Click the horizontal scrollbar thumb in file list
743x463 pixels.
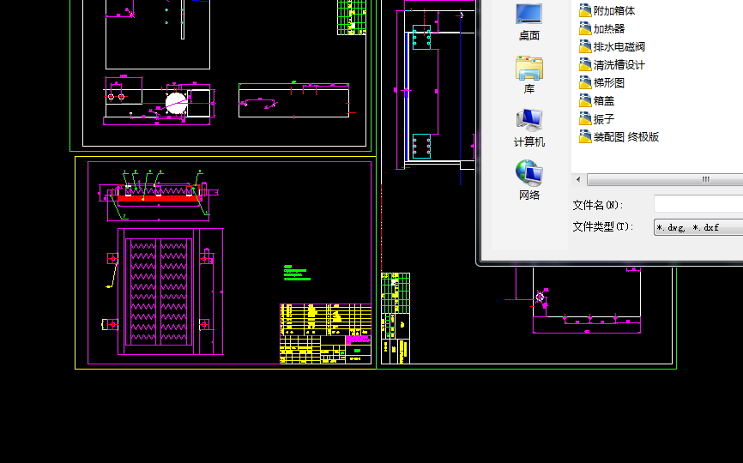[665, 179]
